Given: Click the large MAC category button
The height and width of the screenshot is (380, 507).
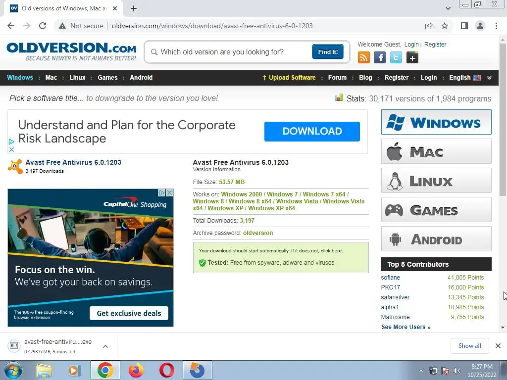Looking at the screenshot, I should (436, 151).
